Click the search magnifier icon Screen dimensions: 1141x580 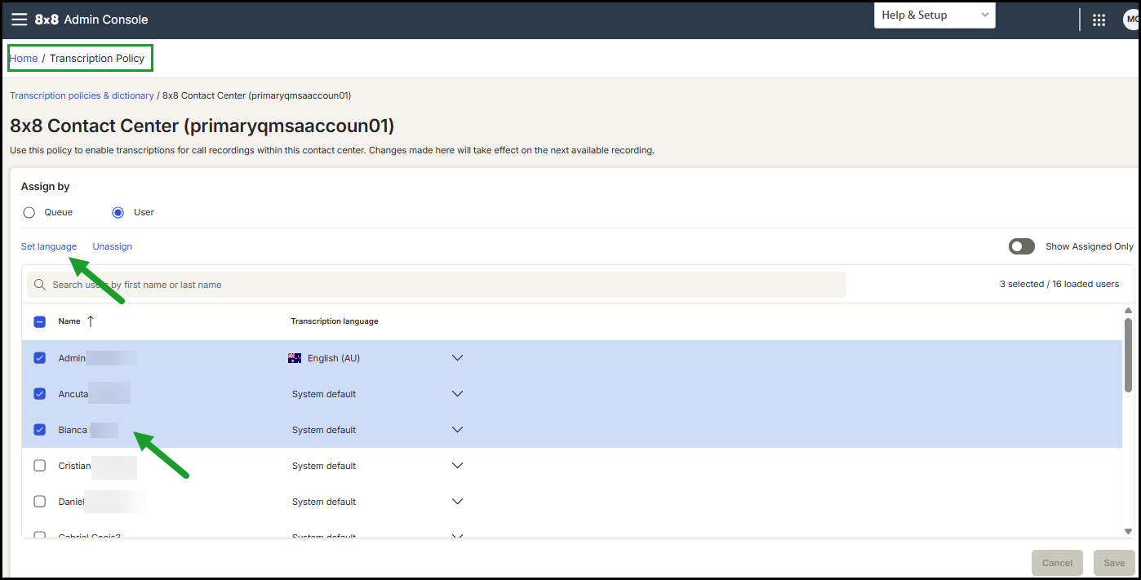(40, 285)
